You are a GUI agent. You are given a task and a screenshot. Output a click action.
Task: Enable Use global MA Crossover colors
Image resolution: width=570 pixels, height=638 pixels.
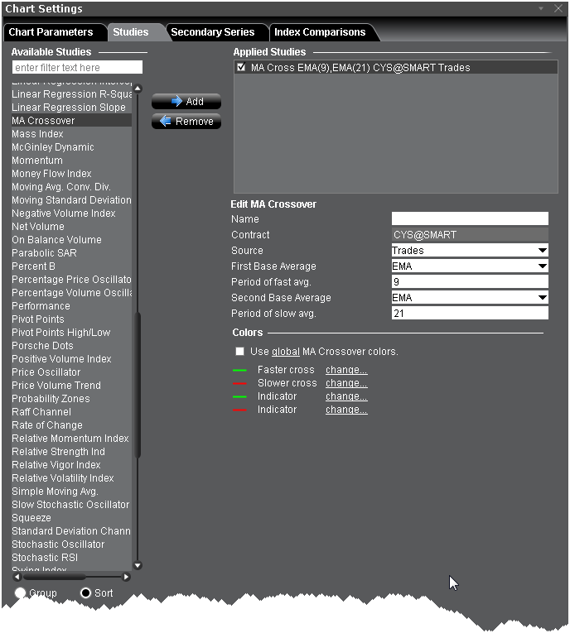(x=239, y=352)
